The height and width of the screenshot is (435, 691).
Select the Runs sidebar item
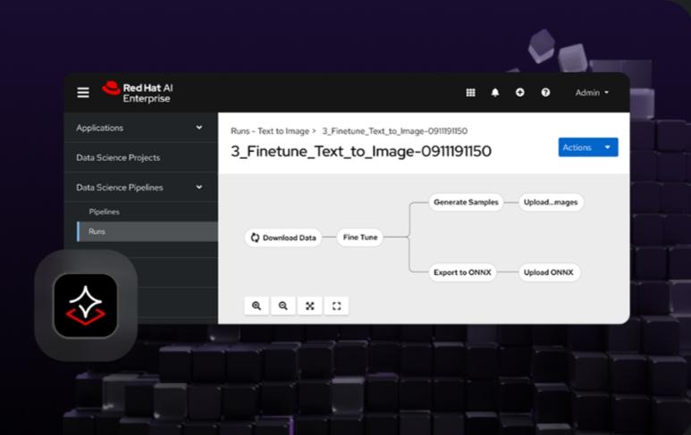[97, 231]
